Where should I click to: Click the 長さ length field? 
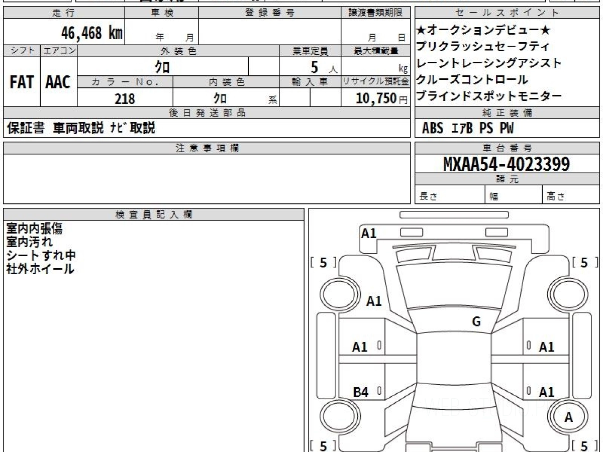450,195
